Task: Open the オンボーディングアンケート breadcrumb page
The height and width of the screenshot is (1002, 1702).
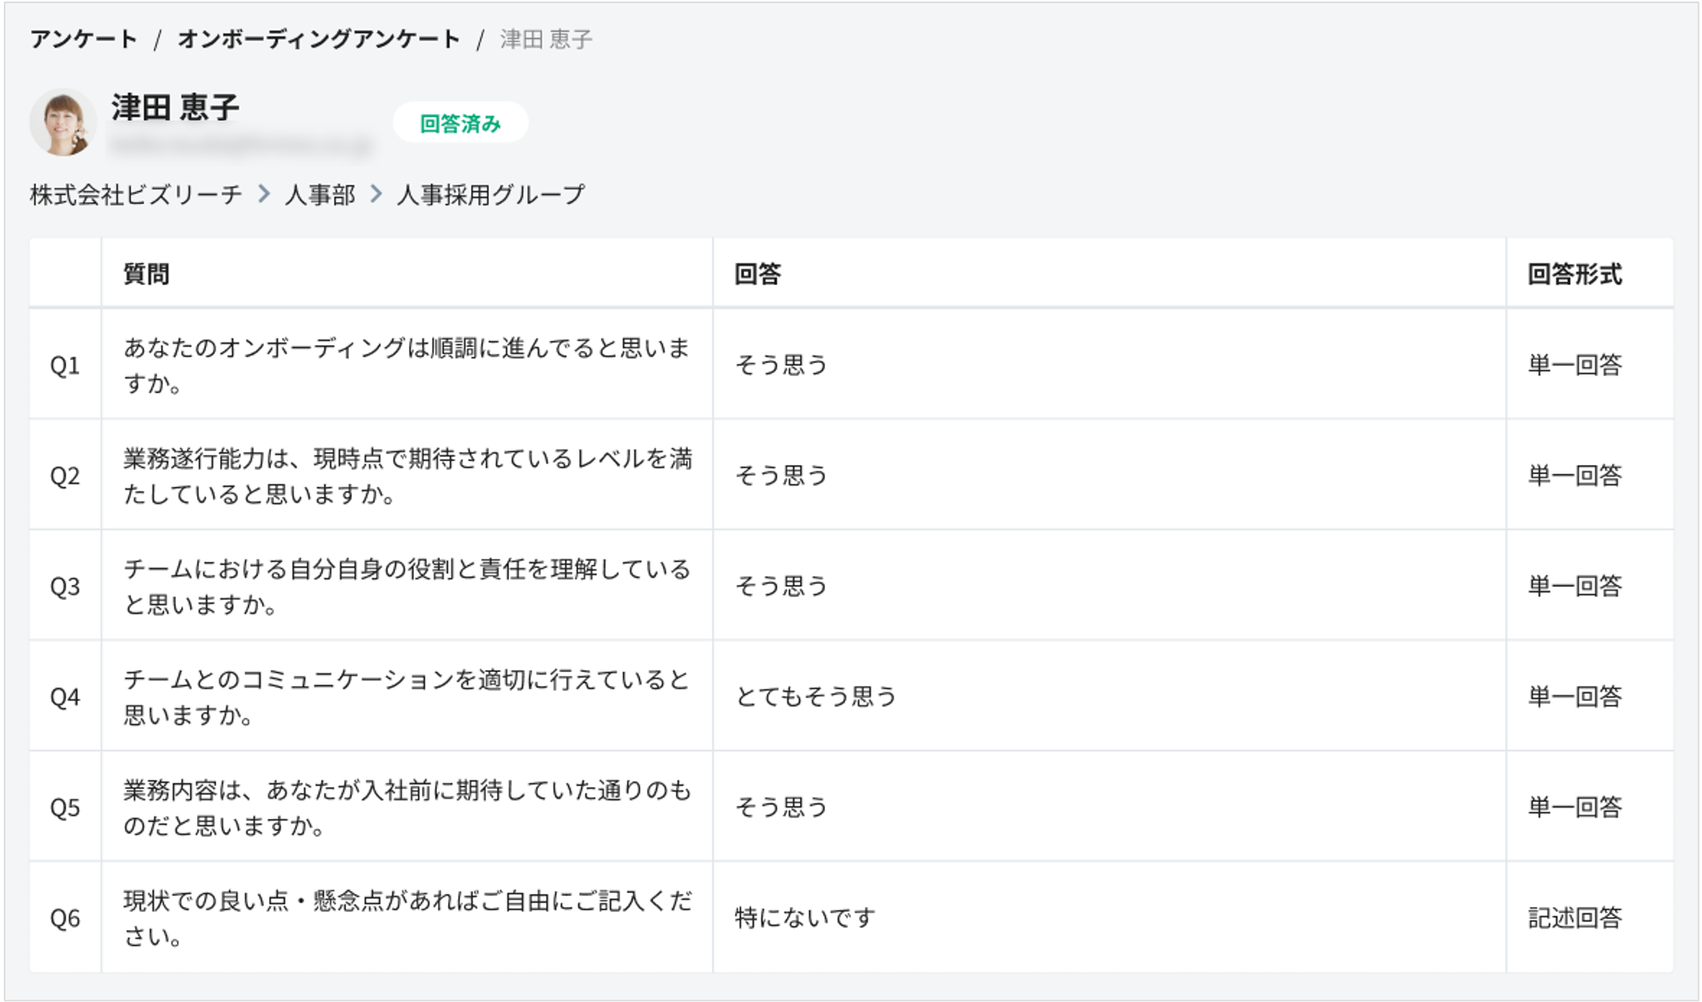Action: click(x=317, y=39)
